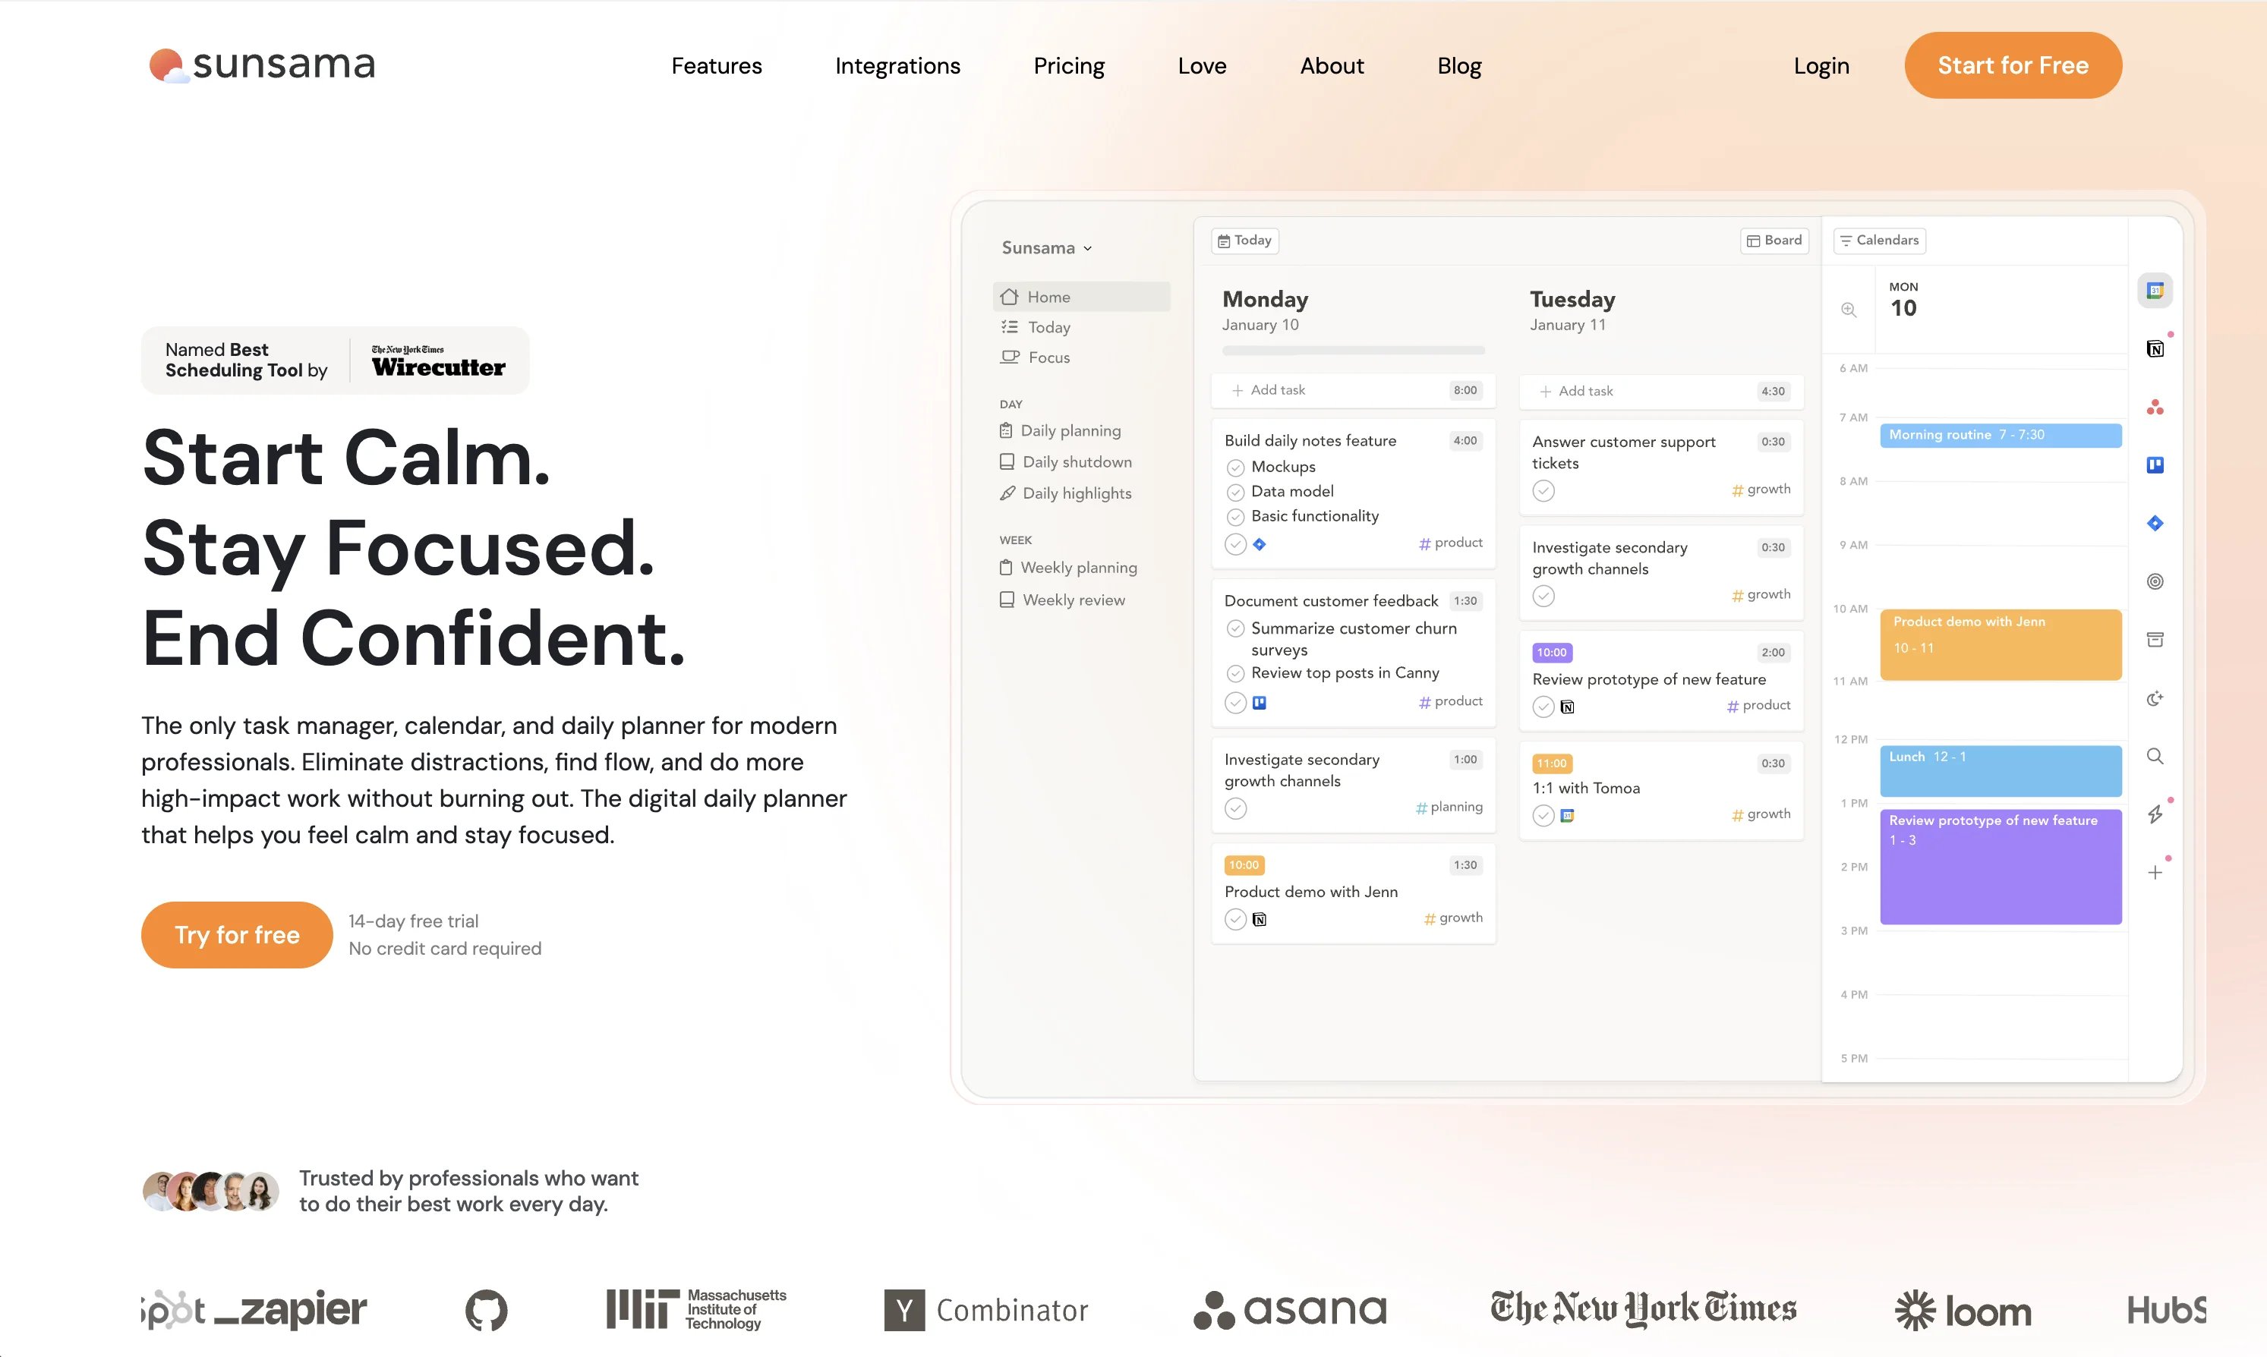The height and width of the screenshot is (1357, 2267).
Task: Open the Calendars filter dropdown
Action: tap(1878, 241)
